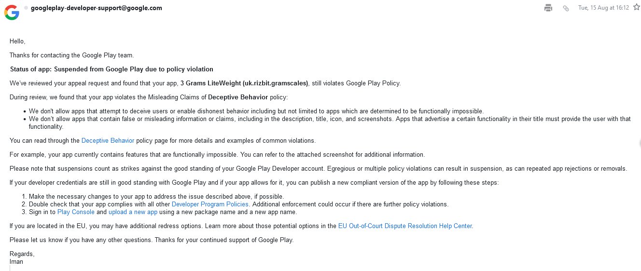Image resolution: width=641 pixels, height=271 pixels.
Task: Open the Deceptive Behavior policy link
Action: point(108,141)
